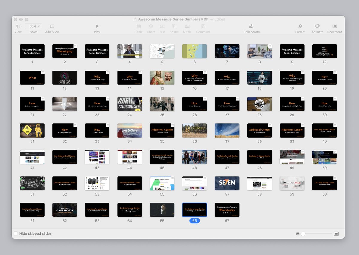Open the View sidebar options
The width and height of the screenshot is (359, 255).
18,26
